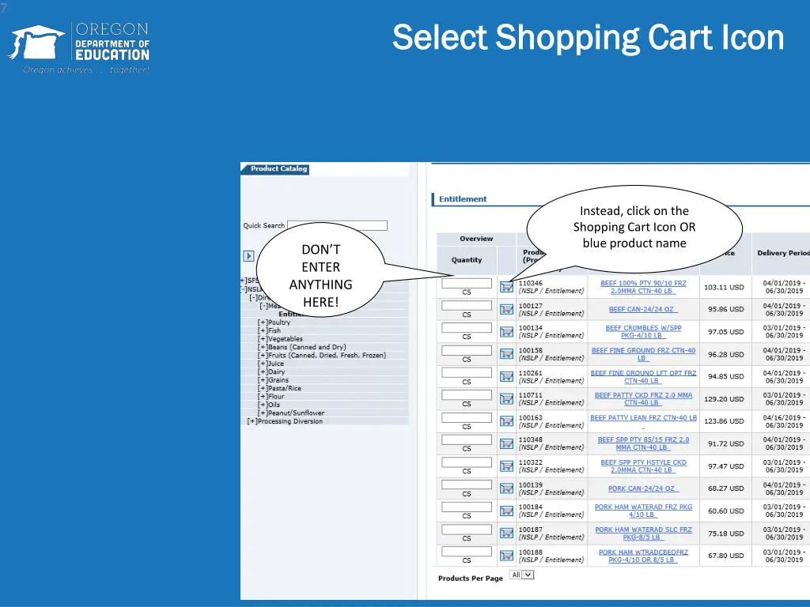Viewport: 810px width, 607px height.
Task: Click cart icon in BEEF CRUMBLES W/SPP row
Action: click(x=507, y=332)
